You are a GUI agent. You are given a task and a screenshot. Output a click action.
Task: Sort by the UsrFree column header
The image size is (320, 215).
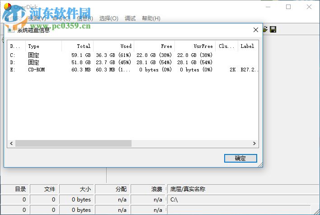click(x=195, y=46)
